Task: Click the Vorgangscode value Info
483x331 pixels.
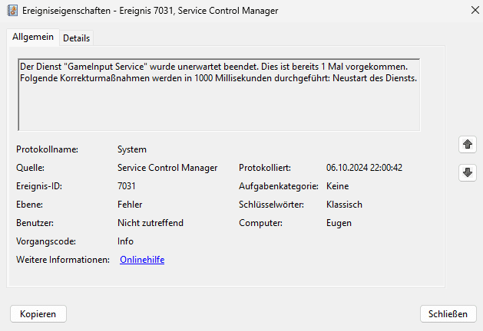Action: coord(125,241)
